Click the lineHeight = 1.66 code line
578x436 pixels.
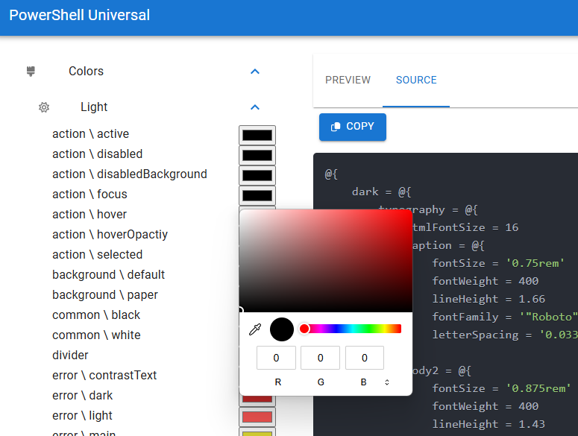(x=489, y=299)
